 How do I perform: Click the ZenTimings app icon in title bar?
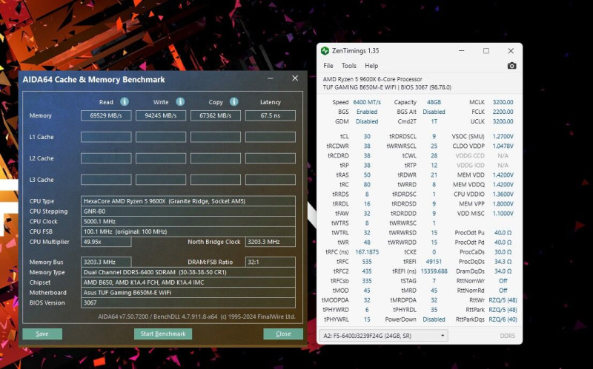[x=325, y=50]
